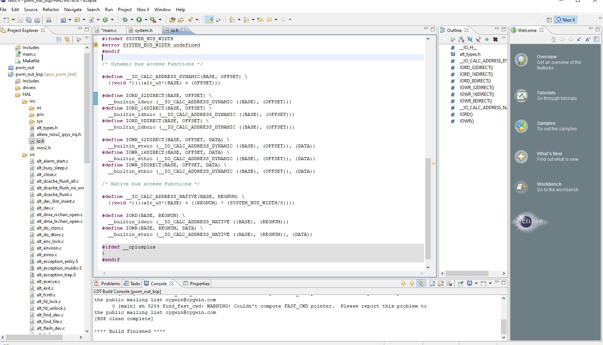The image size is (603, 345).
Task: Click Show Next Error down arrow in Console
Action: point(403,283)
